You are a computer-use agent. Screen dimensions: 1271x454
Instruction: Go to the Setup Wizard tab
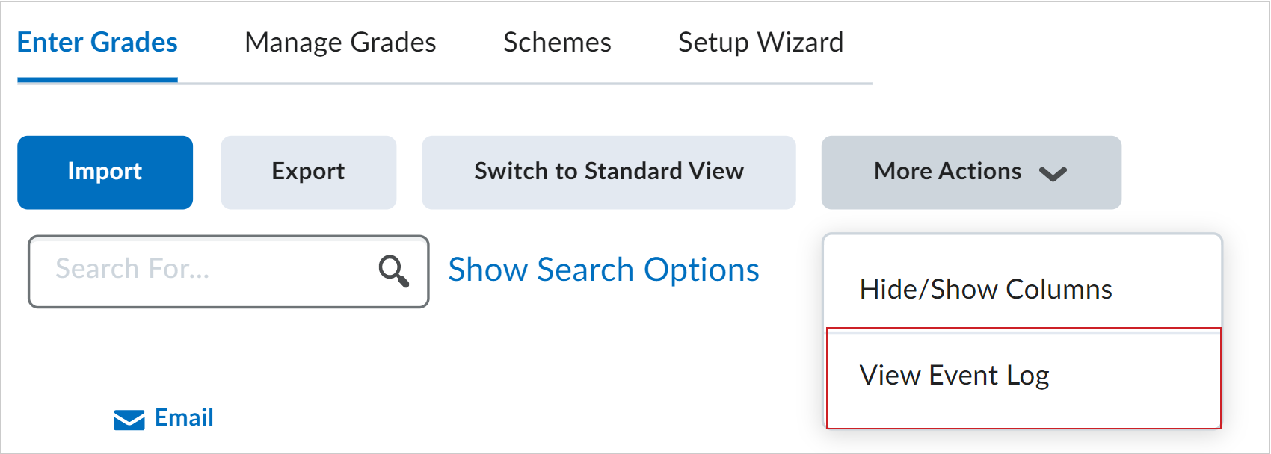pyautogui.click(x=760, y=43)
